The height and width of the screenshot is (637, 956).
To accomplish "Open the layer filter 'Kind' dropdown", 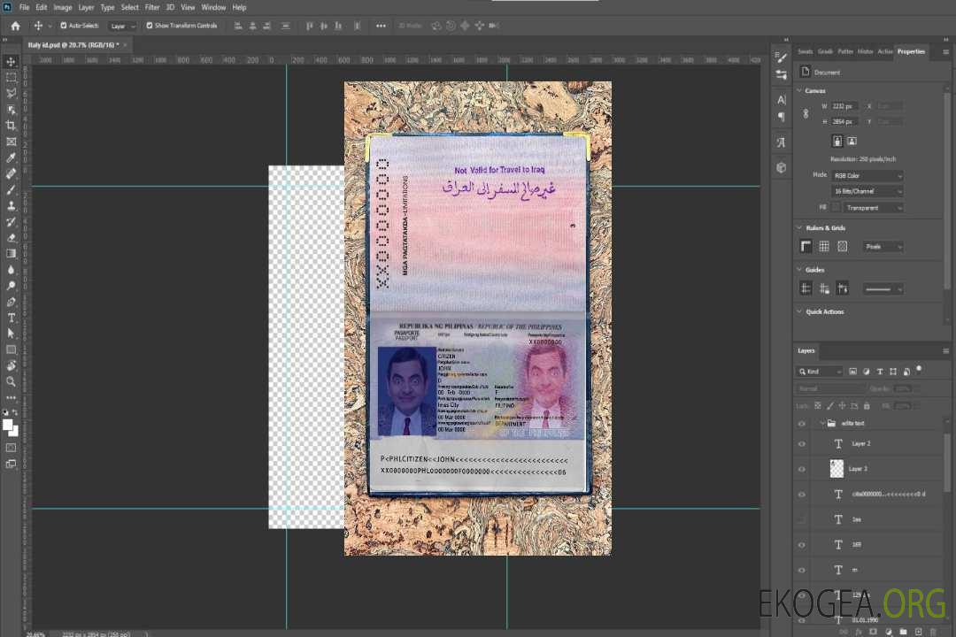I will [820, 372].
